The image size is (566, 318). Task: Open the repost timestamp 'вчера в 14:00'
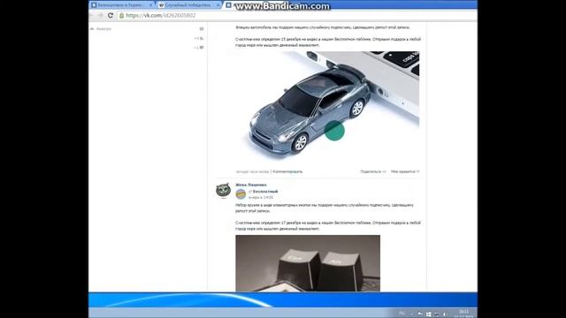[x=261, y=198]
